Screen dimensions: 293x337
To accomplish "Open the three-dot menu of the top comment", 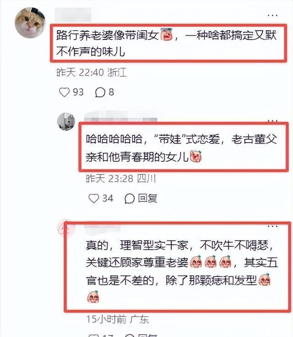I will pos(272,16).
